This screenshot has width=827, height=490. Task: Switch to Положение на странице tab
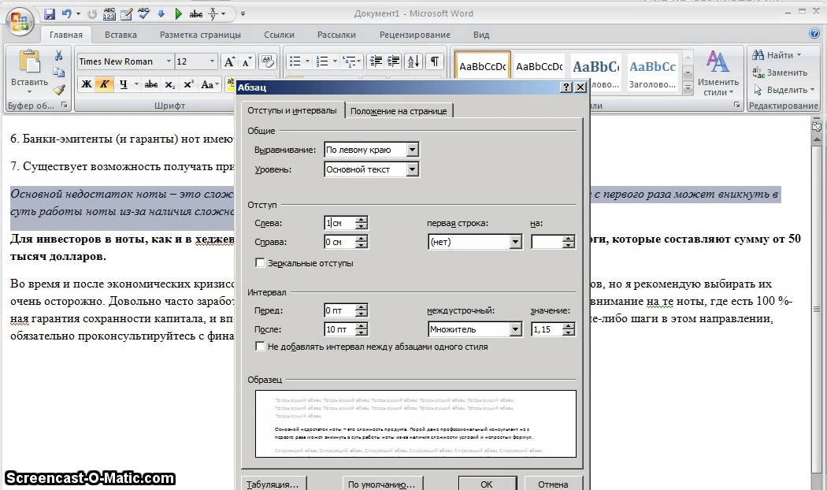[399, 111]
